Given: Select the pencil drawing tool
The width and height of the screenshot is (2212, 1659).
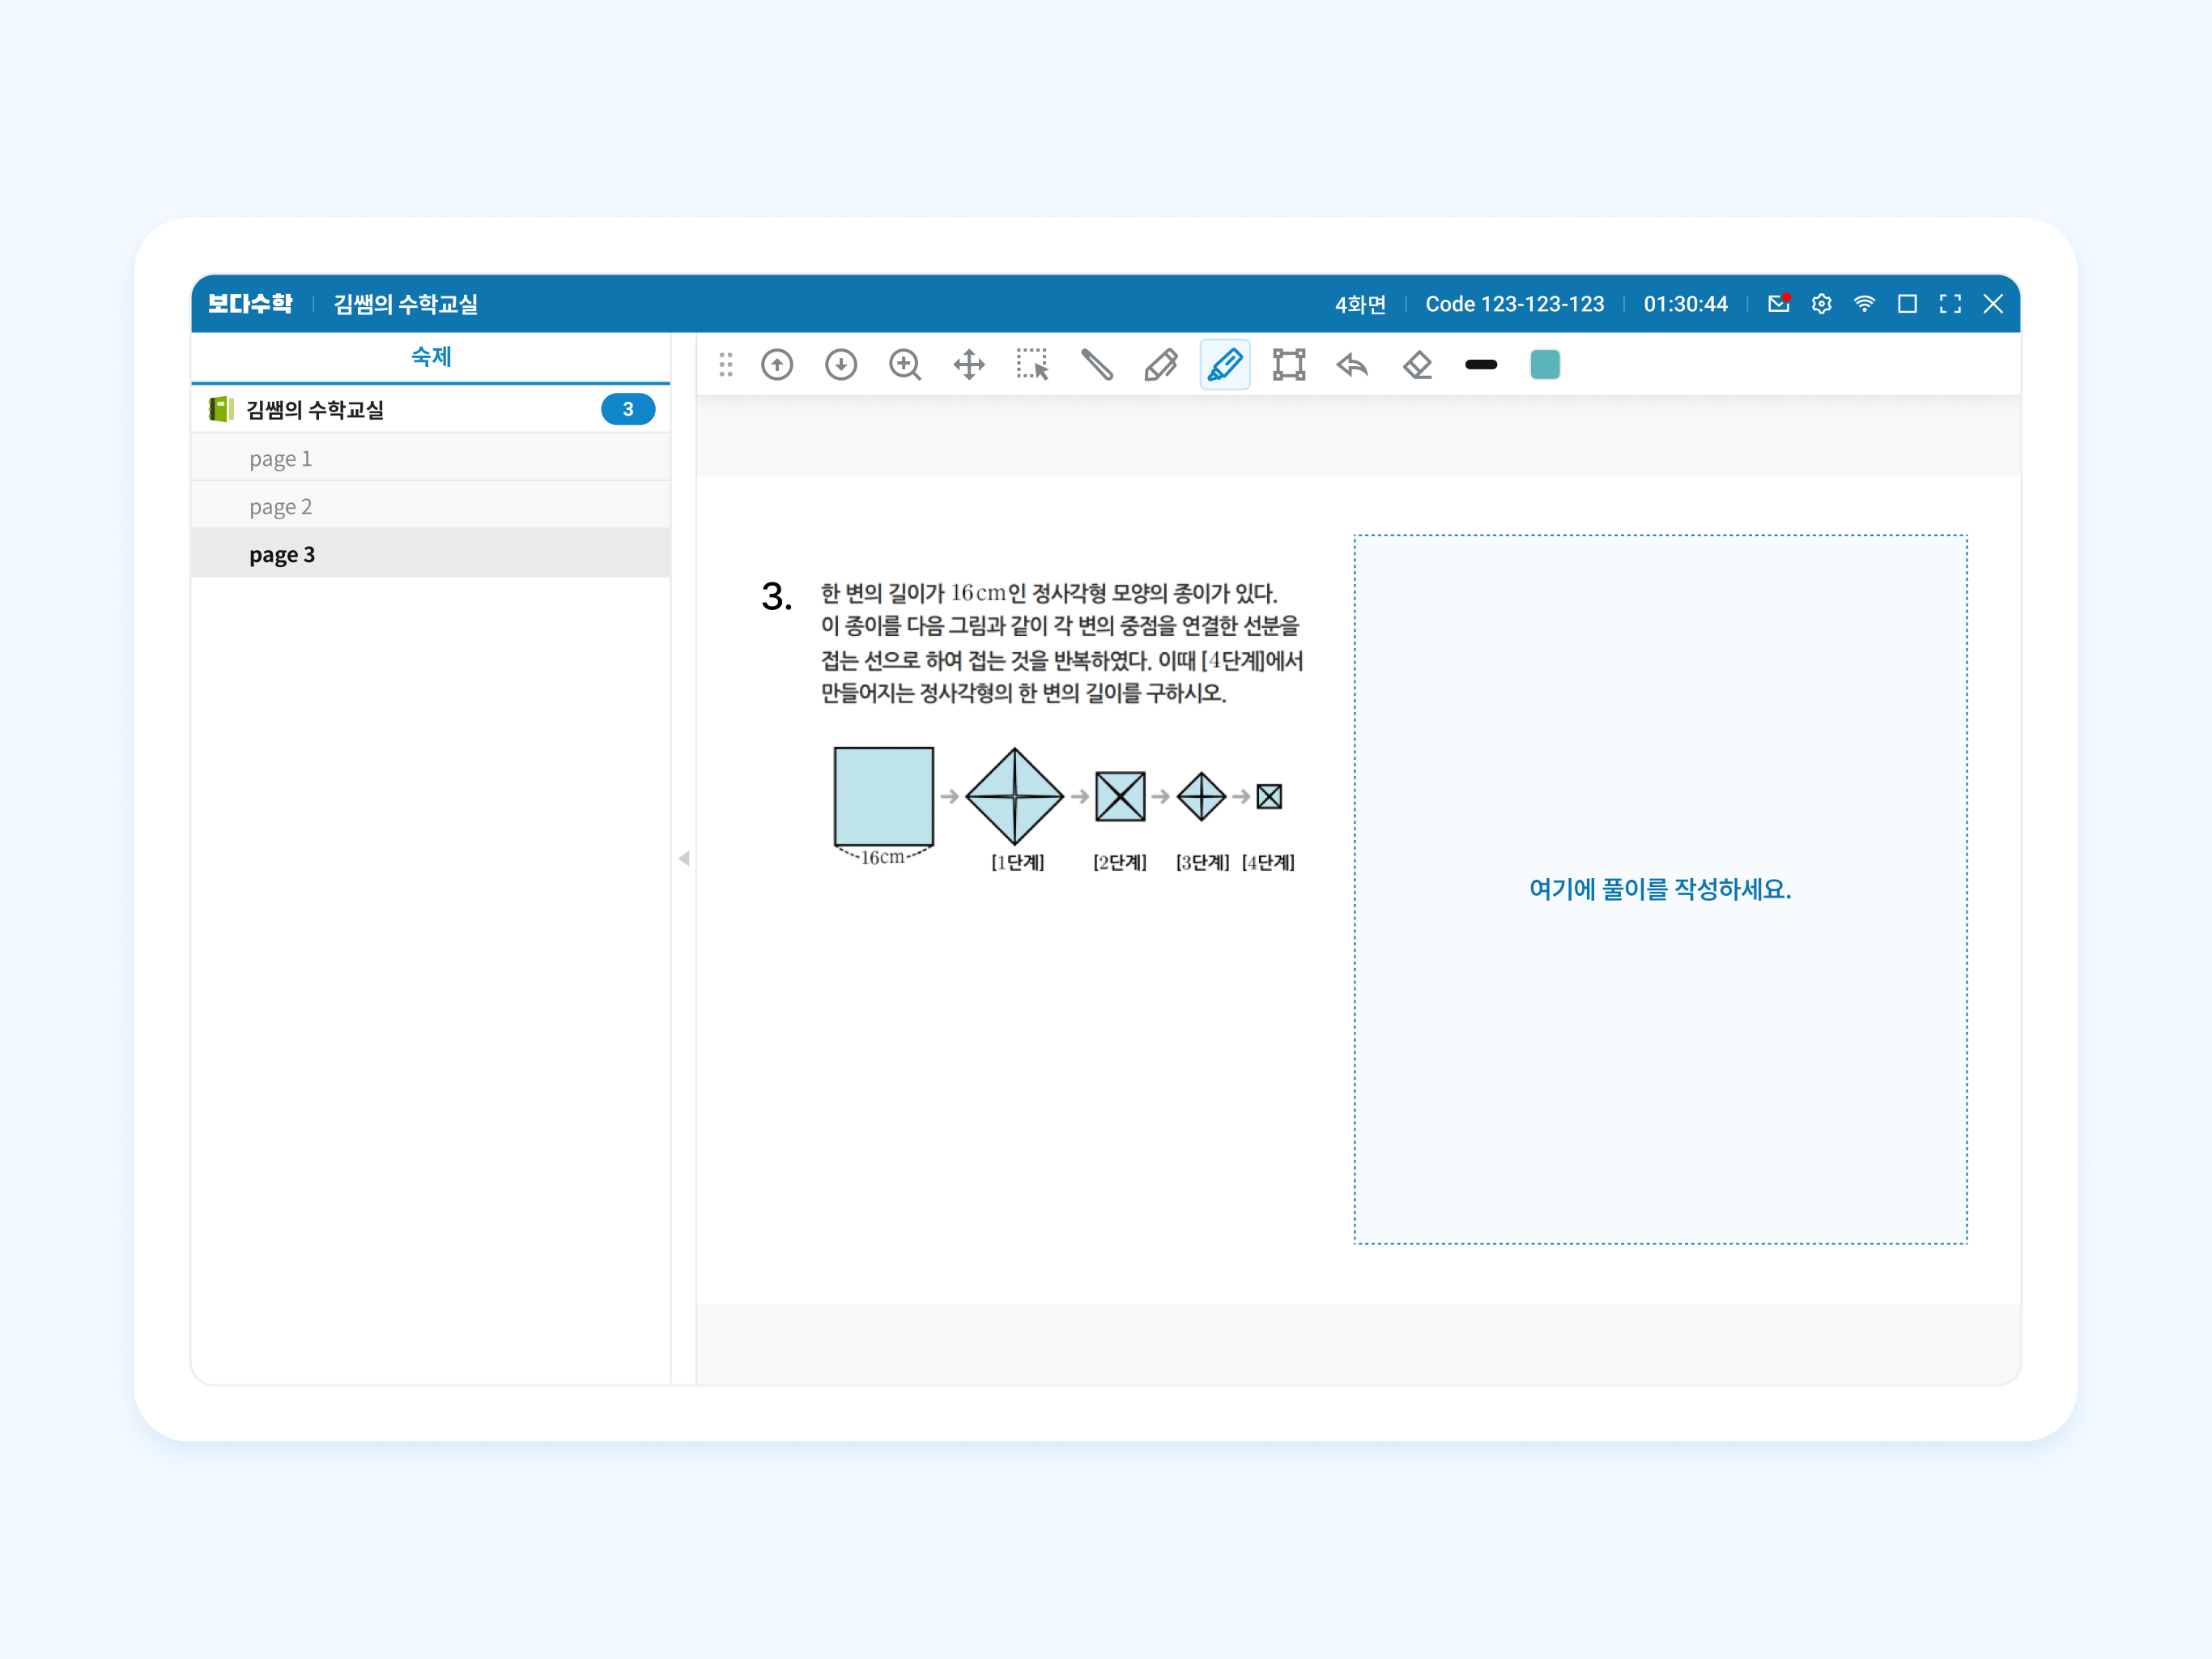Looking at the screenshot, I should click(x=1161, y=365).
